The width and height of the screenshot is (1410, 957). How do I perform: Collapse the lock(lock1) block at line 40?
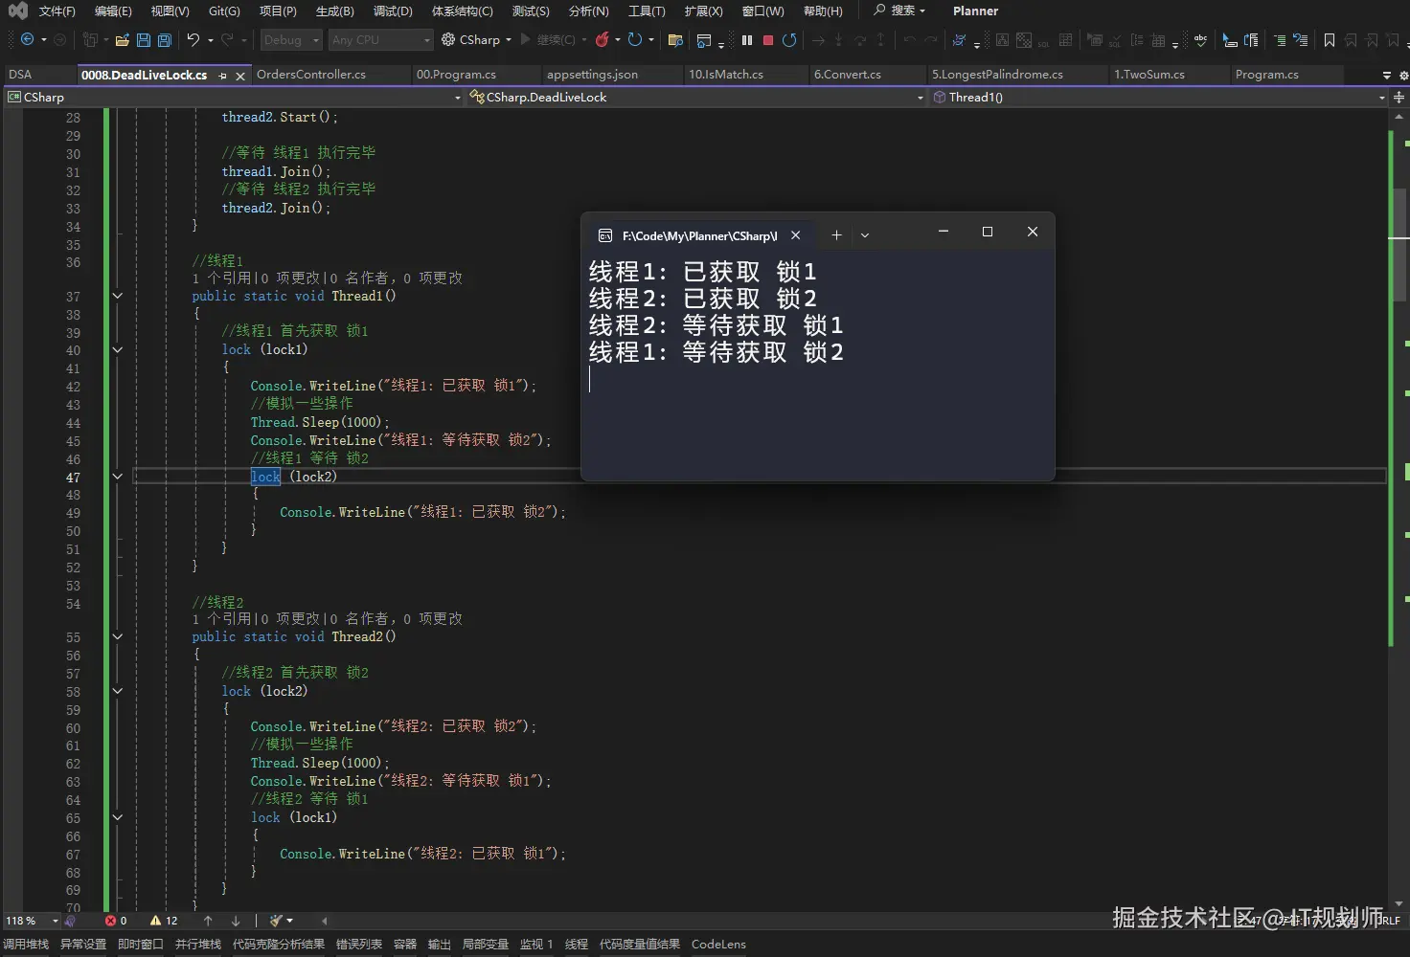click(x=118, y=350)
